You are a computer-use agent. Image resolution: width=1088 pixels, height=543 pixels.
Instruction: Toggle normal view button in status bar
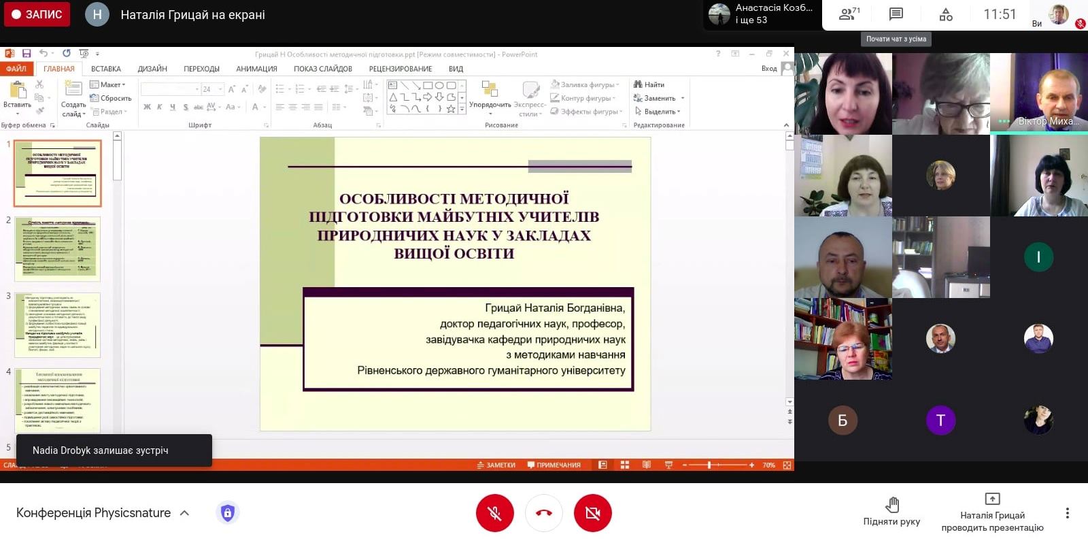point(602,465)
